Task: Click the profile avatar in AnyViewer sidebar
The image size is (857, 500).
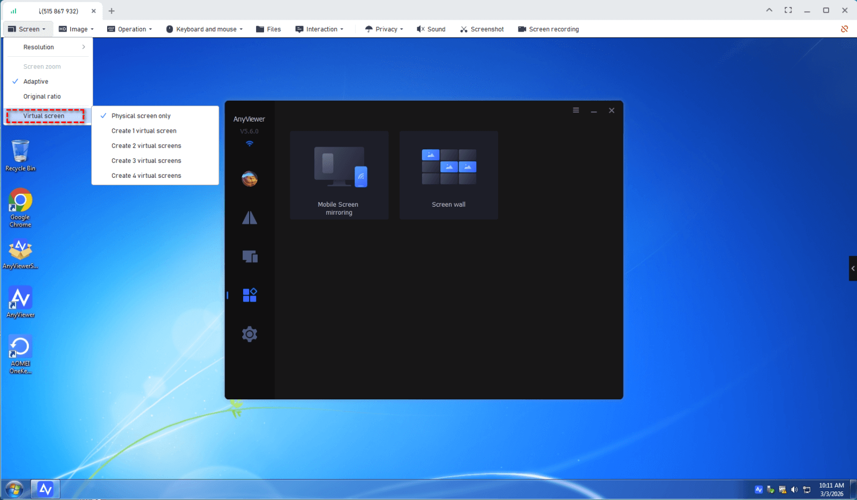Action: click(x=249, y=179)
